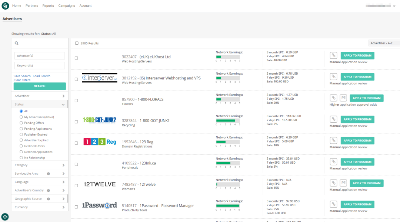Click the 1-800-GOT-JUNK? logo
The height and width of the screenshot is (222, 400).
pos(100,120)
